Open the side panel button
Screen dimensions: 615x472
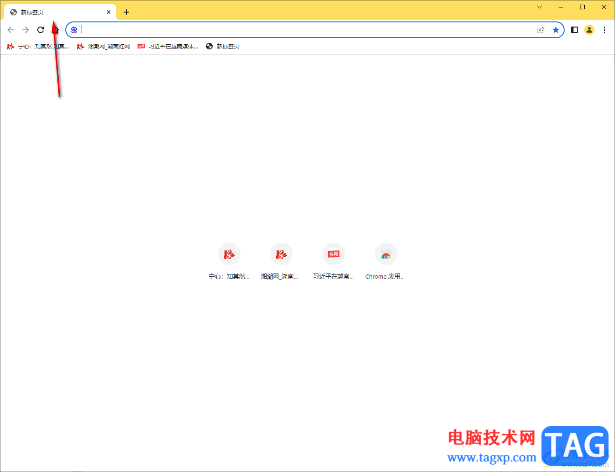pos(574,30)
